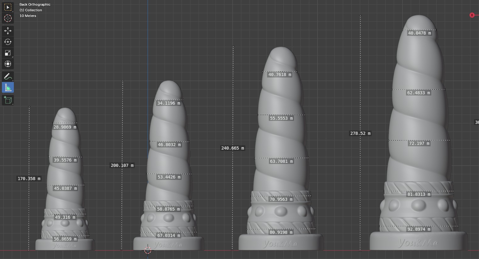Select the Select Box tool

coord(8,7)
